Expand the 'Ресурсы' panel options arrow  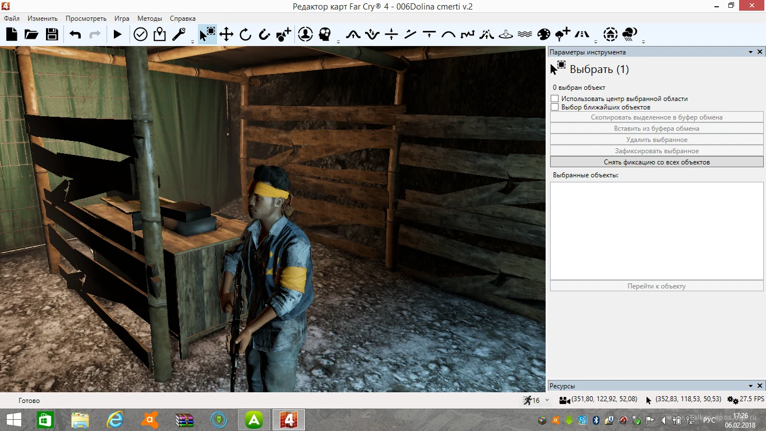751,386
